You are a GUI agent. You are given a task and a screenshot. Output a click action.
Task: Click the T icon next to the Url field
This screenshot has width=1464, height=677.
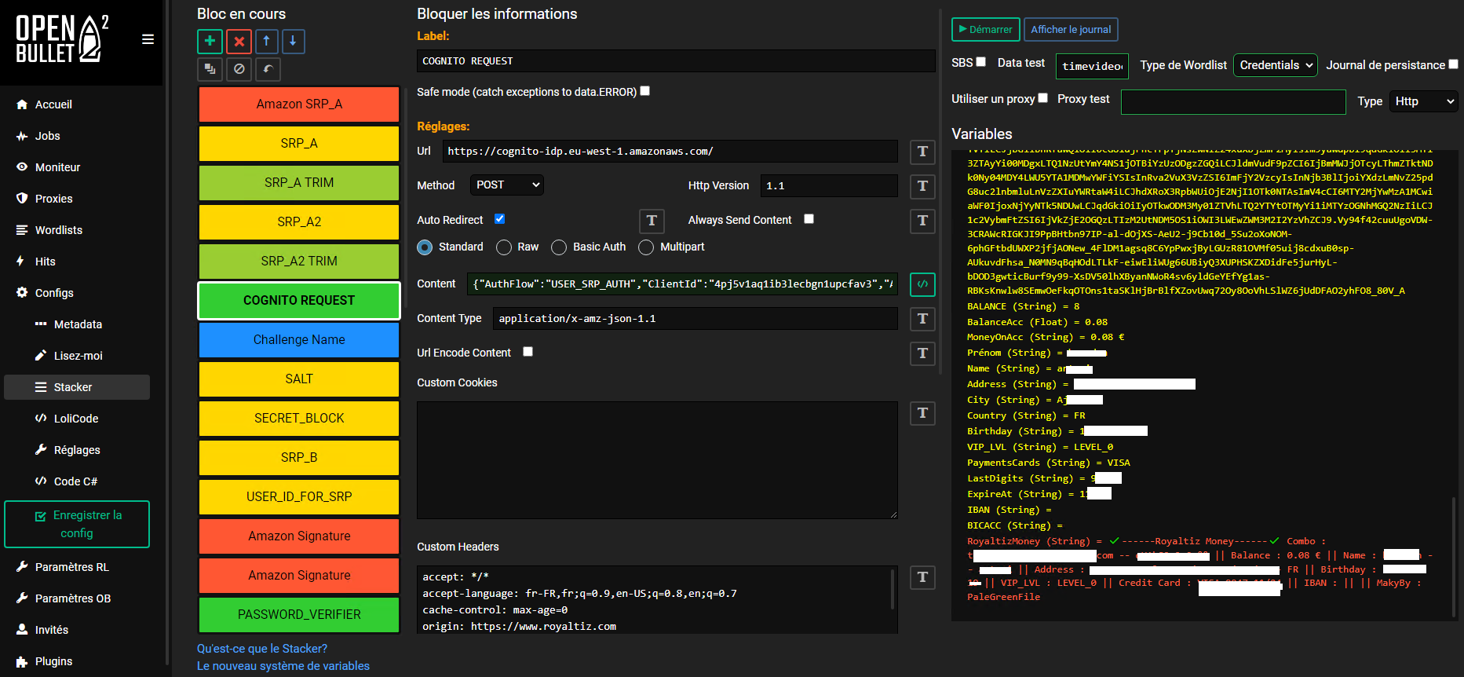coord(922,152)
